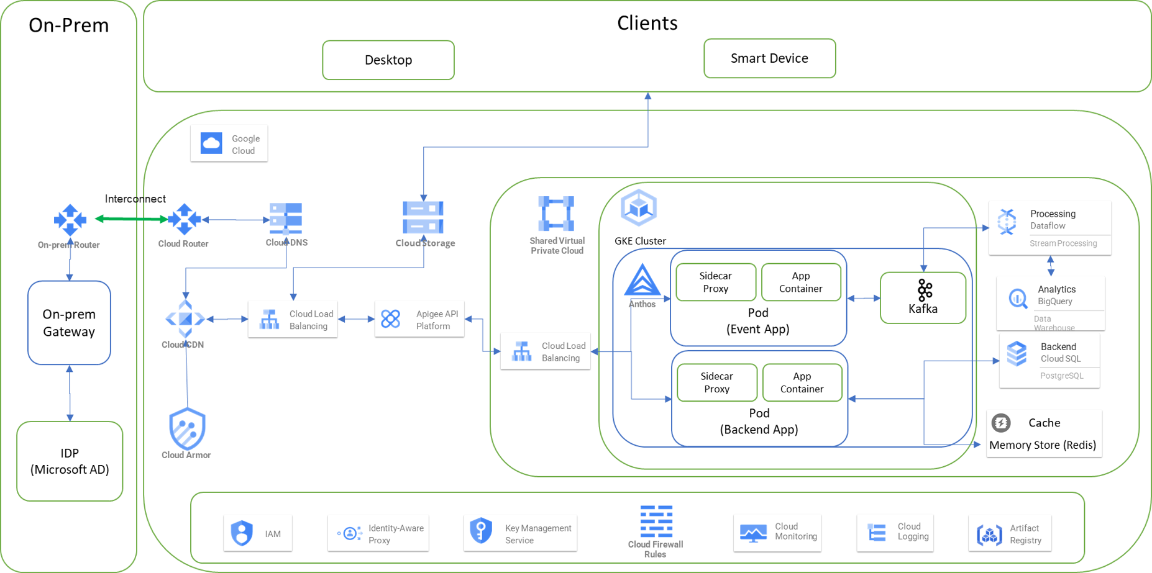Click the Cloud DNS server icon
Image resolution: width=1152 pixels, height=573 pixels.
click(286, 219)
